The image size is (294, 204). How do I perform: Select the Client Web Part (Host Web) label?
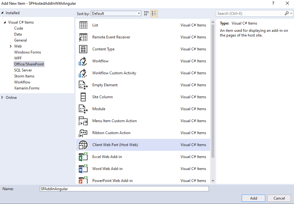tap(115, 145)
